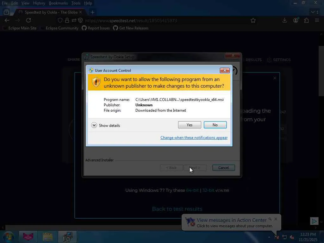Image resolution: width=324 pixels, height=243 pixels.
Task: Open a new browser tab with plus icon
Action: (x=93, y=12)
